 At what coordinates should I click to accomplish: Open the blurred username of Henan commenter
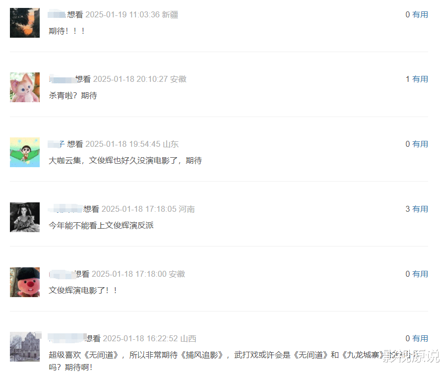65,209
